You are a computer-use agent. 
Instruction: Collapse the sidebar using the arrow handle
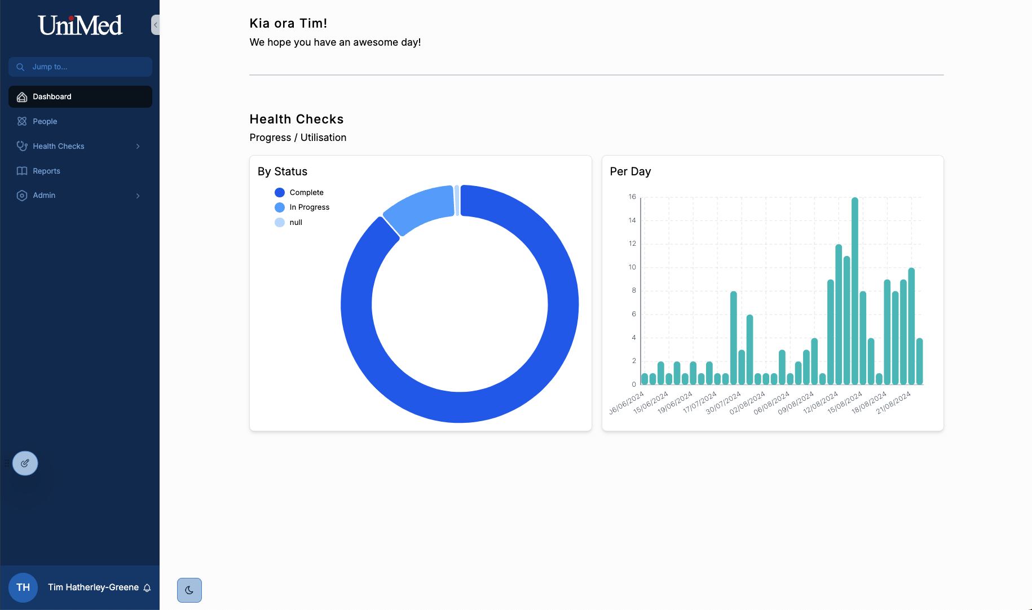tap(156, 25)
